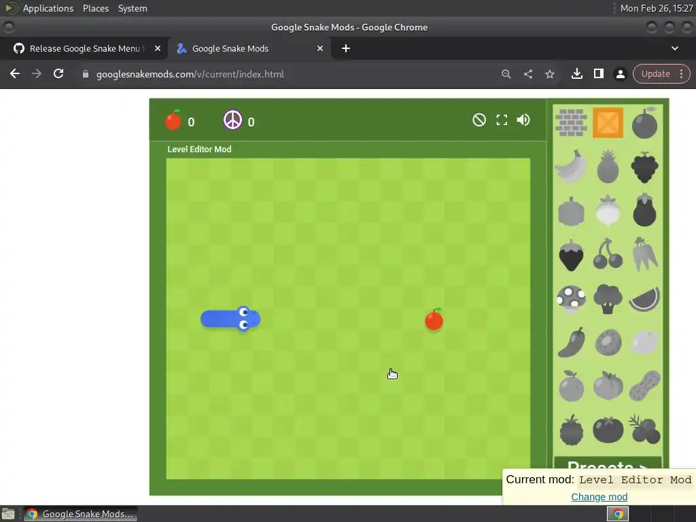Switch to Release Google Snake Menu tab
The height and width of the screenshot is (522, 696).
[x=84, y=48]
